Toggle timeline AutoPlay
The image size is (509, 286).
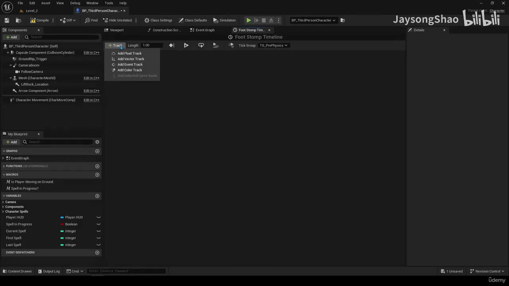[x=186, y=45]
